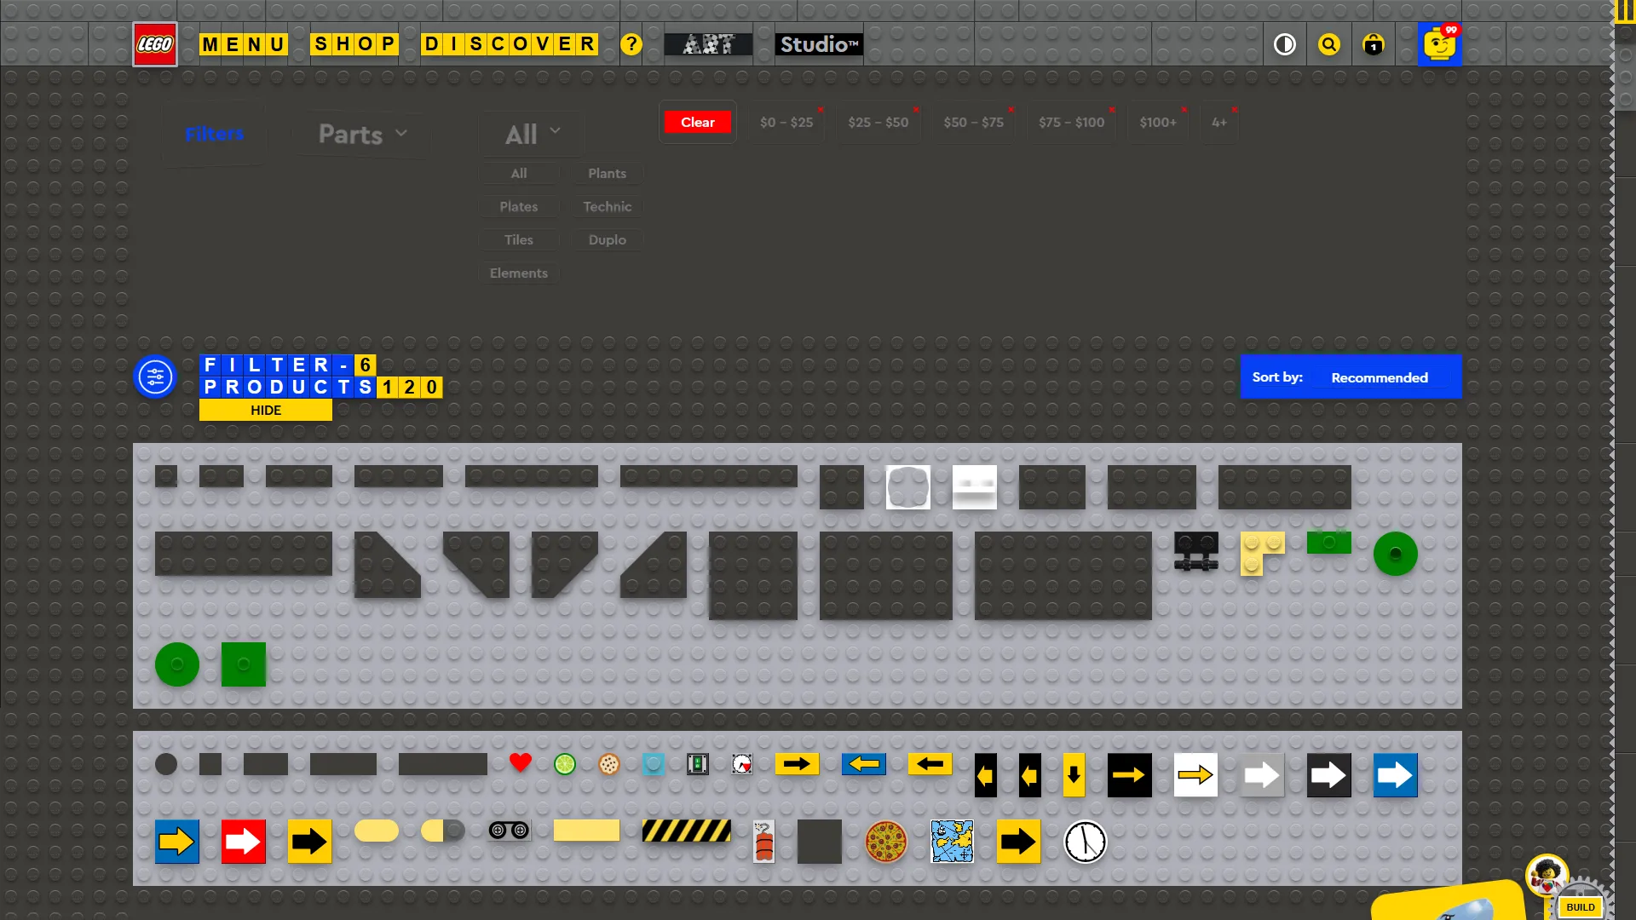Select the blue tile with white arrow
This screenshot has height=920, width=1636.
(x=1396, y=775)
